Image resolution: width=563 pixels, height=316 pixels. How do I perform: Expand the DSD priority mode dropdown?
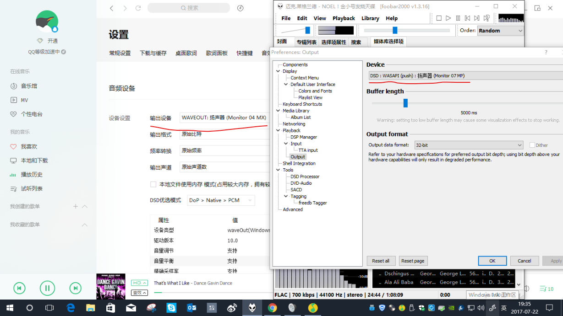click(221, 200)
